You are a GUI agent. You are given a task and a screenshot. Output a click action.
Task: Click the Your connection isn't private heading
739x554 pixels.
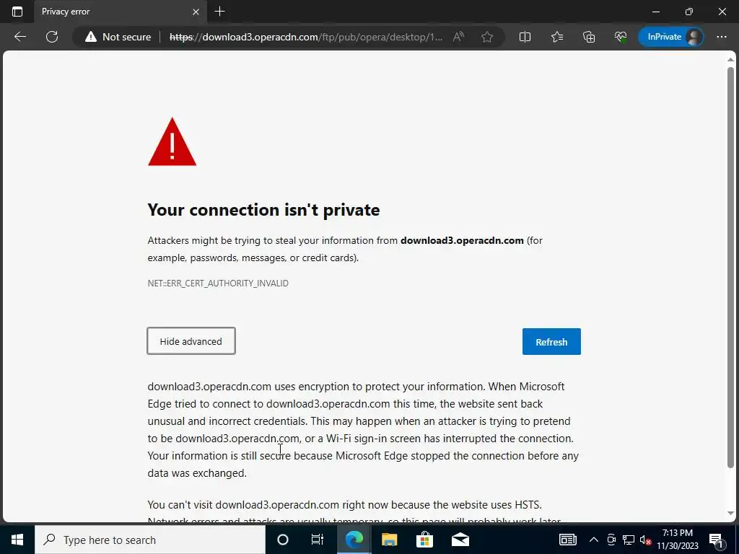click(x=263, y=210)
